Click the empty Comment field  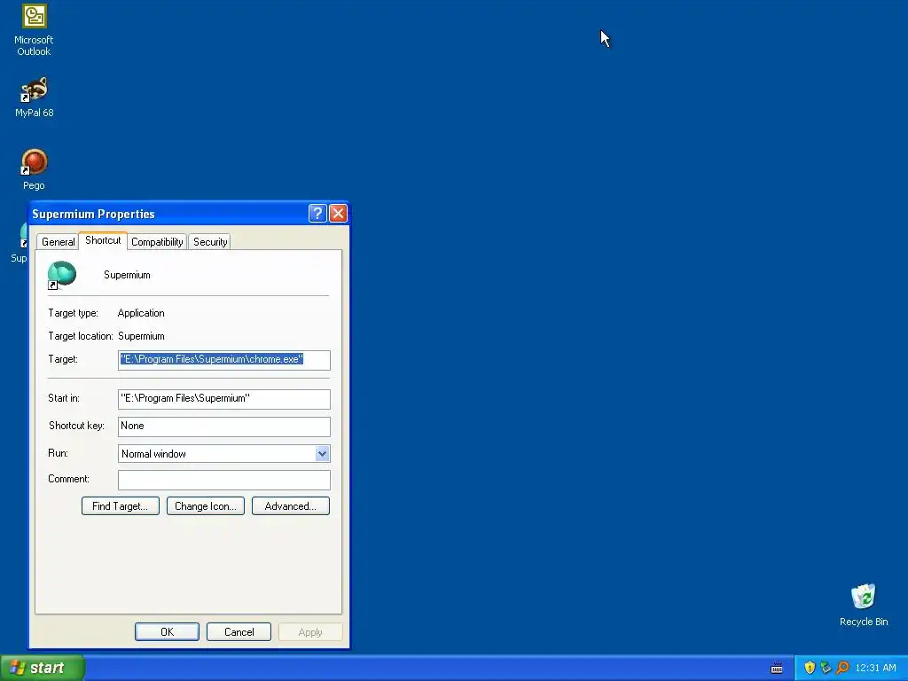[224, 480]
